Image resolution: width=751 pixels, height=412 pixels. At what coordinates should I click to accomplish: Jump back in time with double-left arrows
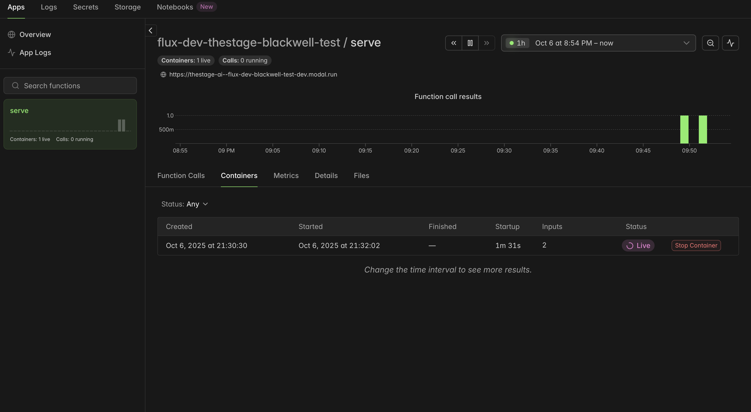[x=453, y=43]
